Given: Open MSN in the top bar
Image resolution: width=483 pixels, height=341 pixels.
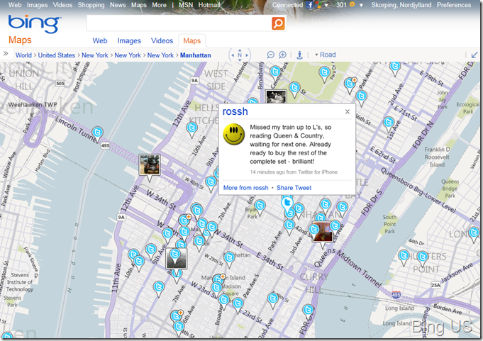Looking at the screenshot, I should (186, 5).
